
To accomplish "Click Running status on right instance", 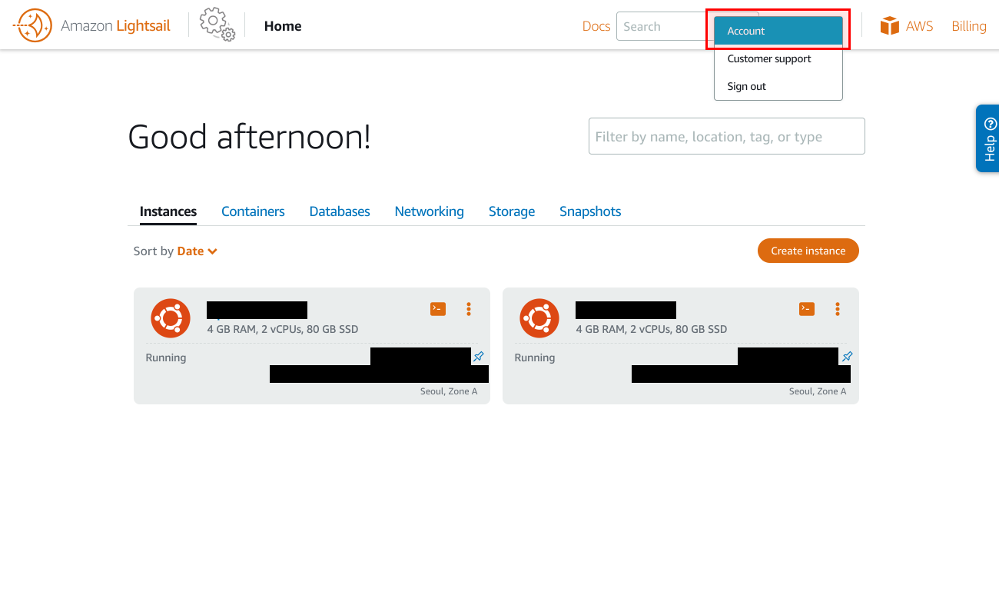I will point(535,357).
